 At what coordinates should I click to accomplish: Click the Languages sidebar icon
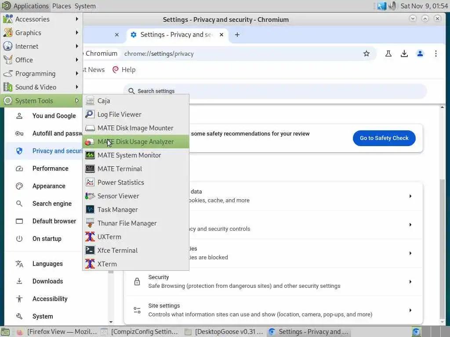coord(19,264)
